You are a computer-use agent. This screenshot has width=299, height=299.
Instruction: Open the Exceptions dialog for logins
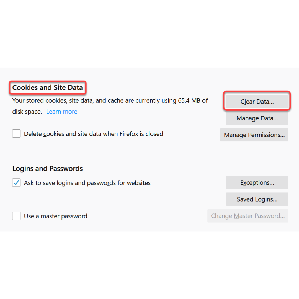coord(257,182)
